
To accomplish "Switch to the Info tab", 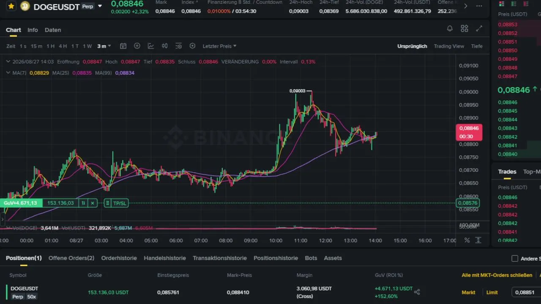I will click(33, 30).
